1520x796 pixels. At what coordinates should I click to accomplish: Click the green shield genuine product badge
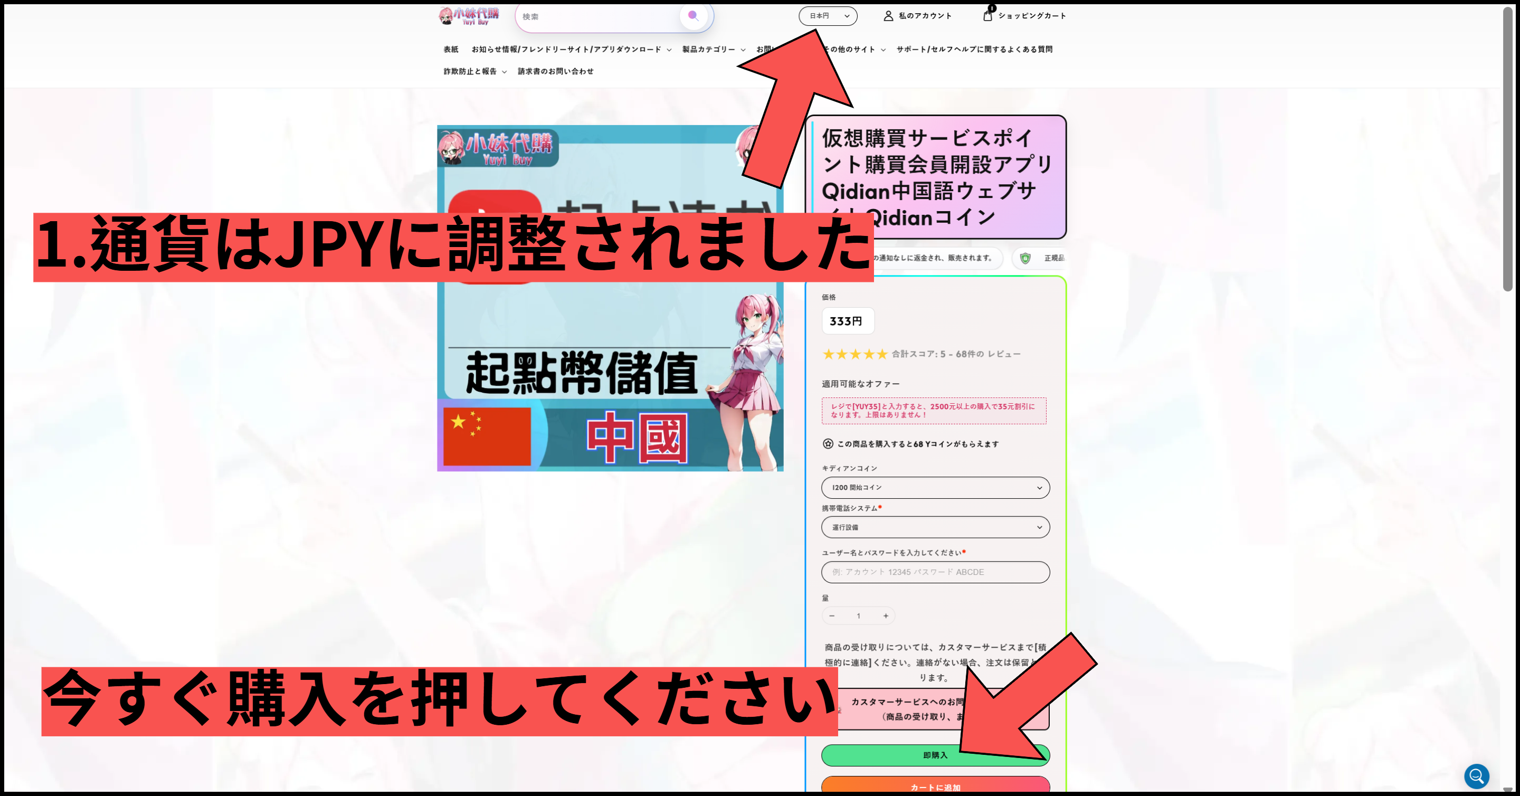tap(1025, 258)
